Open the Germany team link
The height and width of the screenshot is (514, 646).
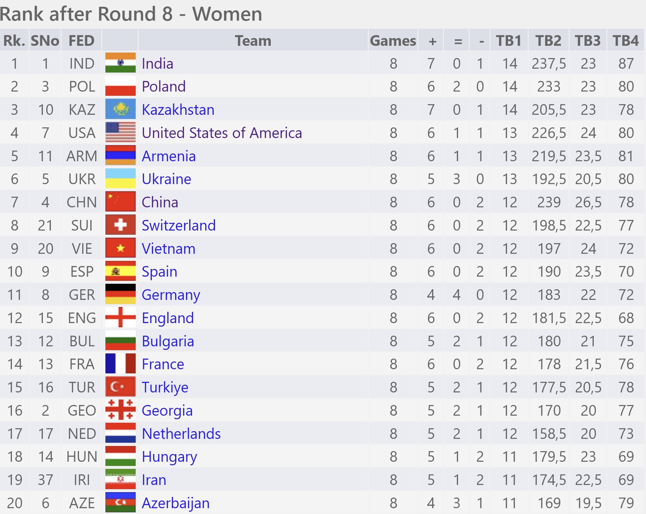171,295
